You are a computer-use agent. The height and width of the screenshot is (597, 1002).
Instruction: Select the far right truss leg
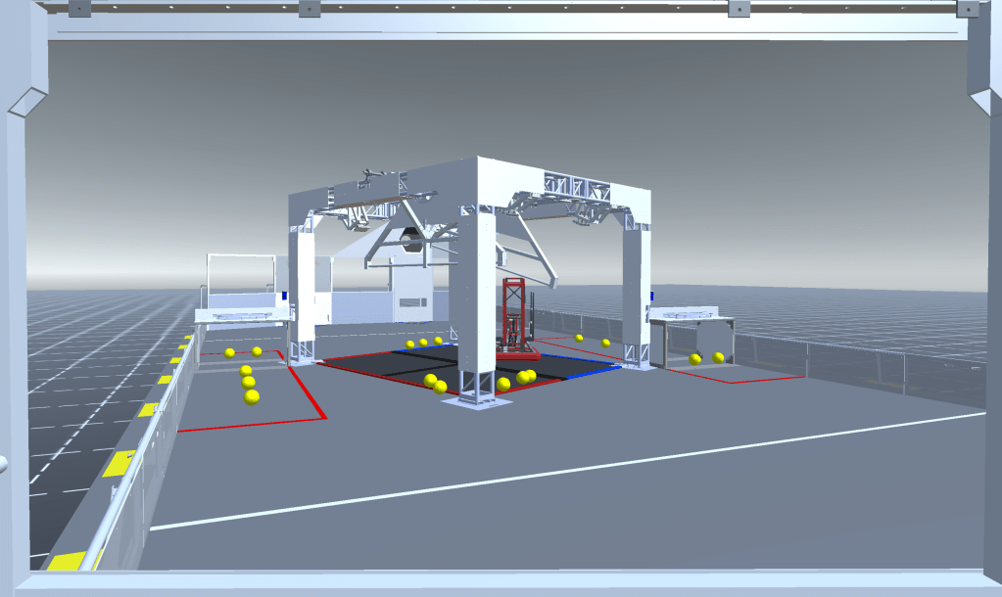638,294
